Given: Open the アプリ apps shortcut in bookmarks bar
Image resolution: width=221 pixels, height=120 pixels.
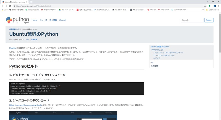Looking at the screenshot, I should tap(4, 10).
